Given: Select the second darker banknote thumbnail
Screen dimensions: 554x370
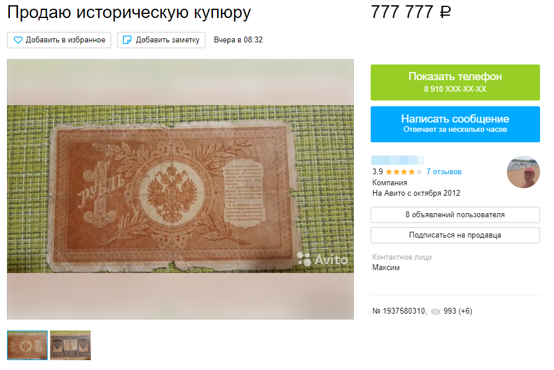Looking at the screenshot, I should coord(70,345).
